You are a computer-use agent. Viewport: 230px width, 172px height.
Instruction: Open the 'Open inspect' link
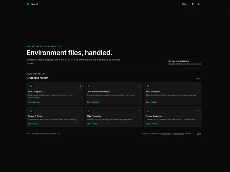(x=151, y=102)
